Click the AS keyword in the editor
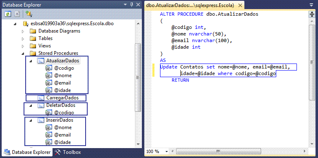 tap(163, 61)
